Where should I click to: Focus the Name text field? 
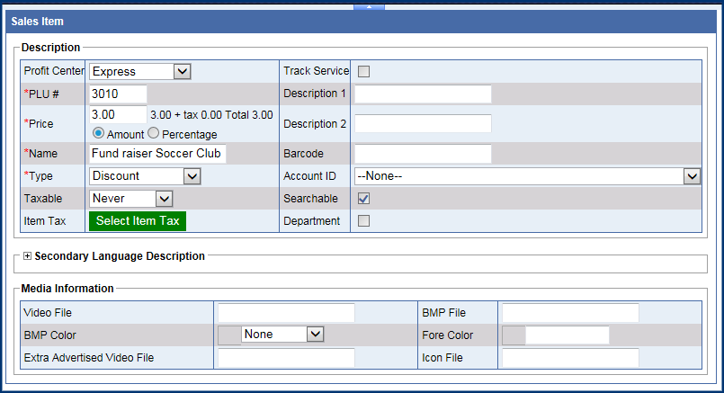pyautogui.click(x=157, y=154)
